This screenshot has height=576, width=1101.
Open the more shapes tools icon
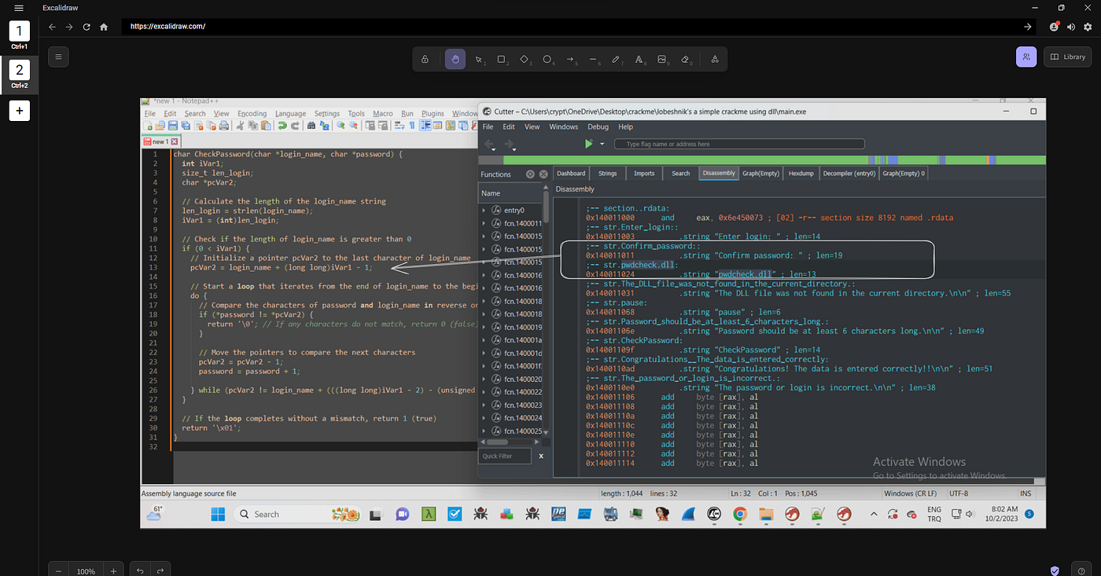pyautogui.click(x=714, y=59)
